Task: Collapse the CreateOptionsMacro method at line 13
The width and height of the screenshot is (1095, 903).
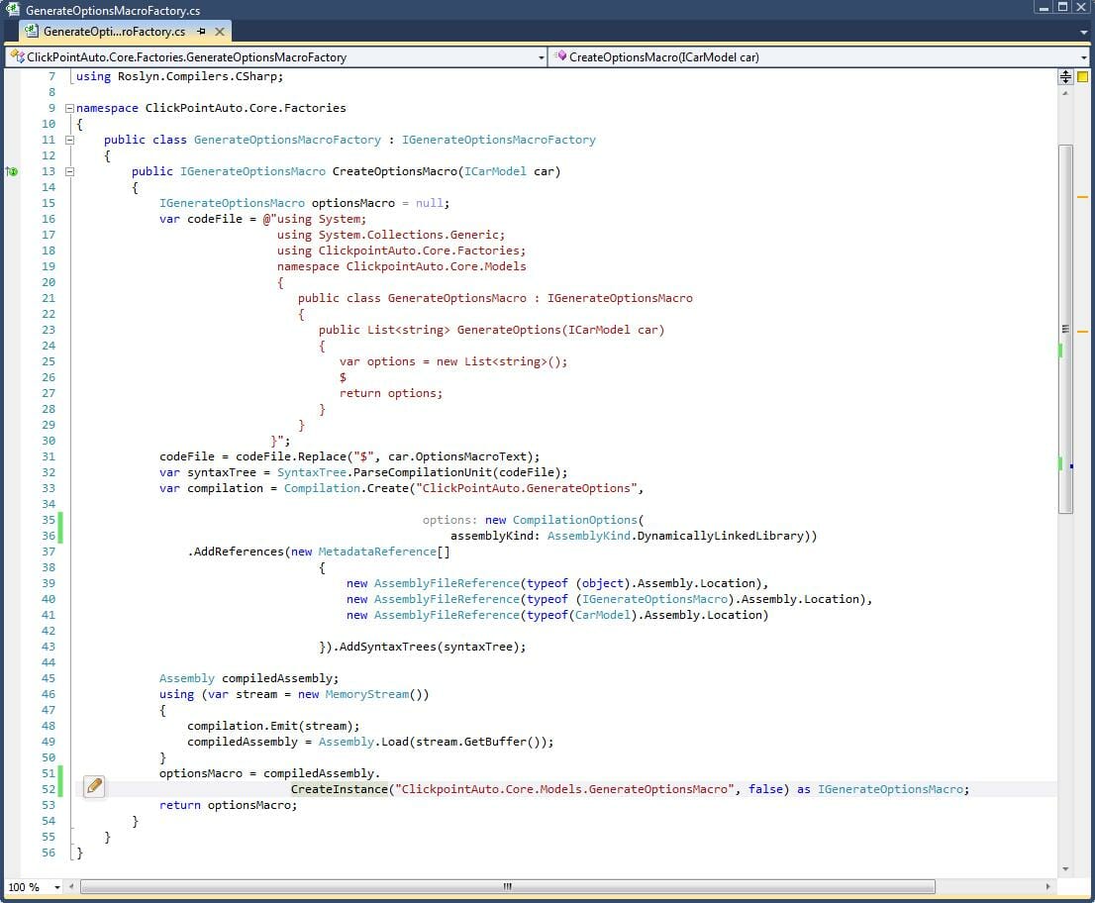Action: point(70,171)
